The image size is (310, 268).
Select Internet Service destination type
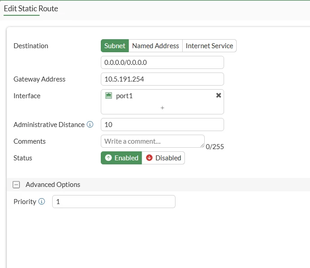coord(209,46)
